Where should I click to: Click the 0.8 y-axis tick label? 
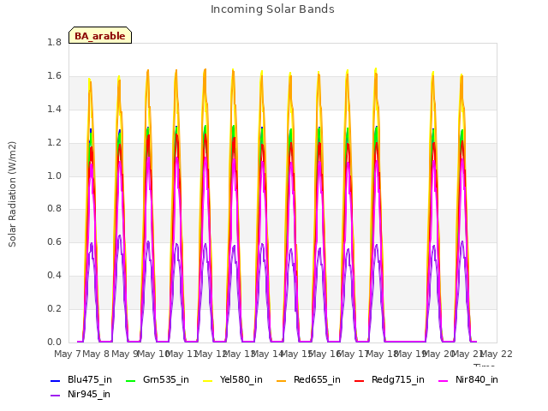(x=54, y=209)
